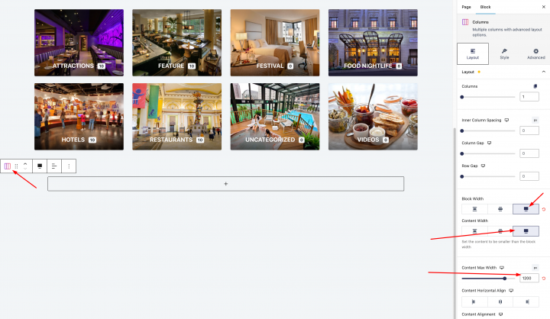
Task: Click the align icon in block toolbar
Action: 54,166
